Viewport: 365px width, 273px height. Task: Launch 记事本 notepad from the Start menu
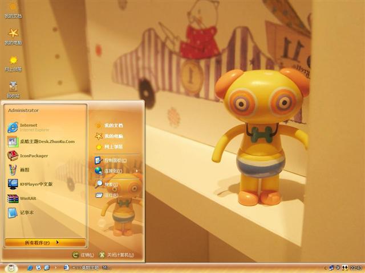21,213
